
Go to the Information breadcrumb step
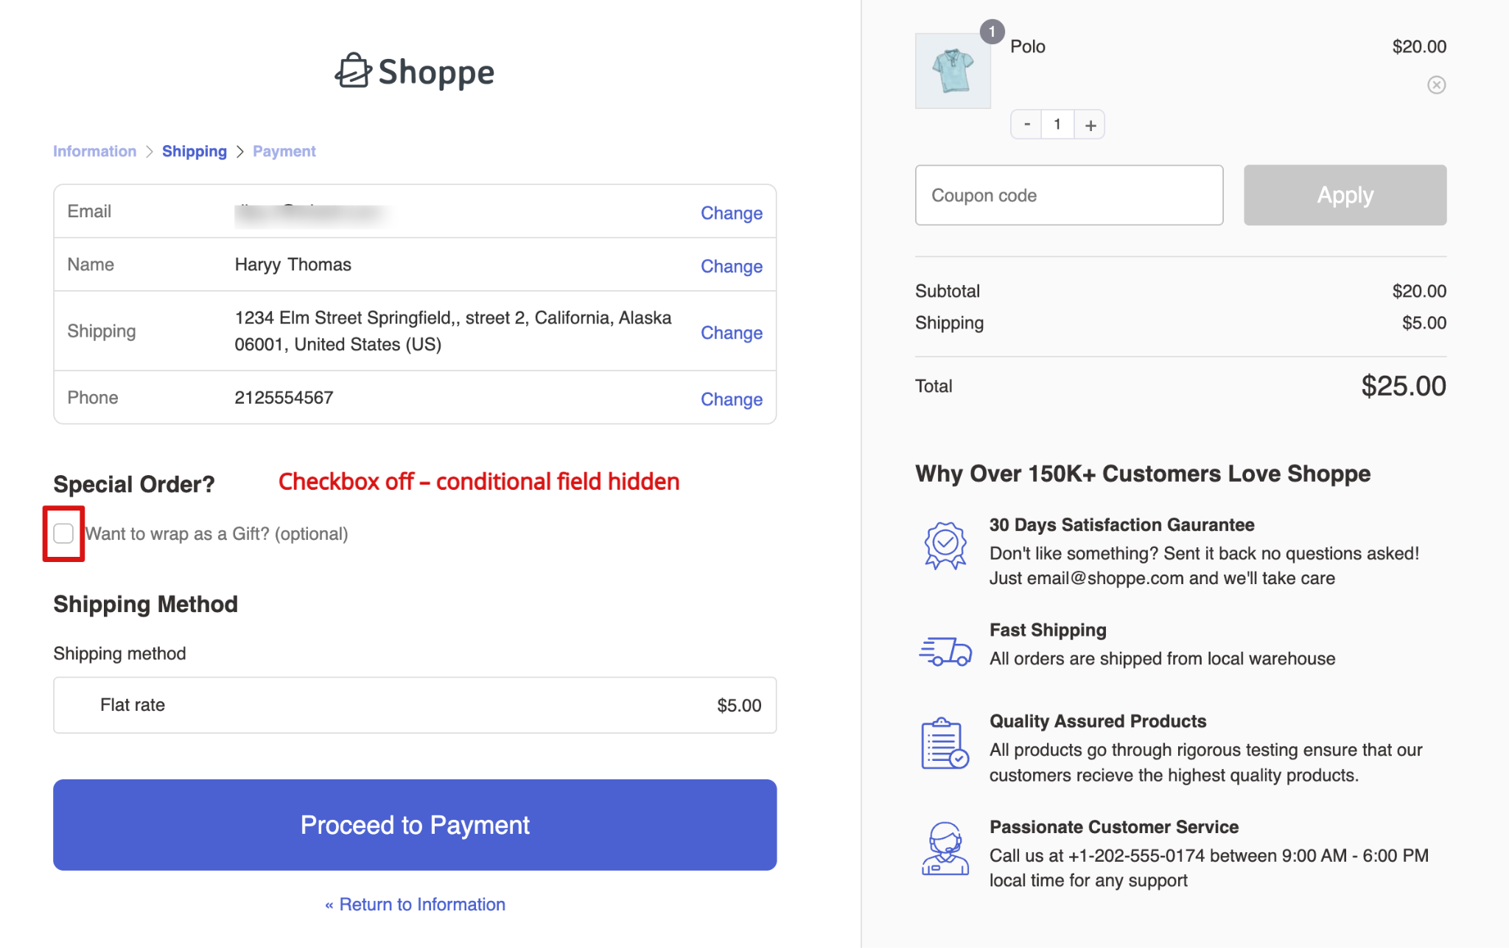coord(94,151)
